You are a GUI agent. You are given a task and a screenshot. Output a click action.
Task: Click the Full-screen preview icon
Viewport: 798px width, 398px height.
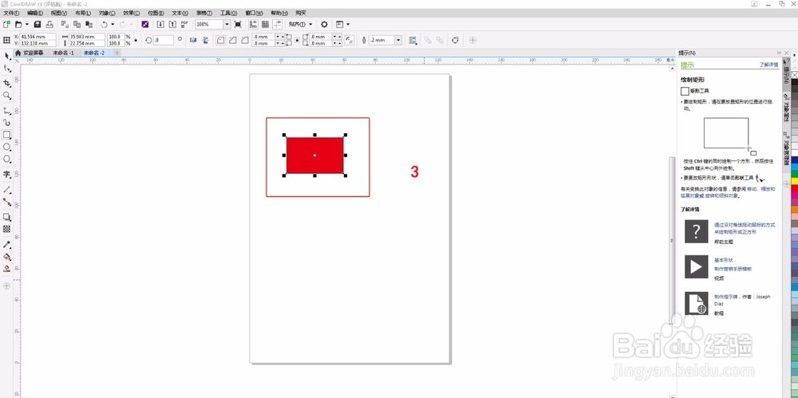click(x=238, y=24)
